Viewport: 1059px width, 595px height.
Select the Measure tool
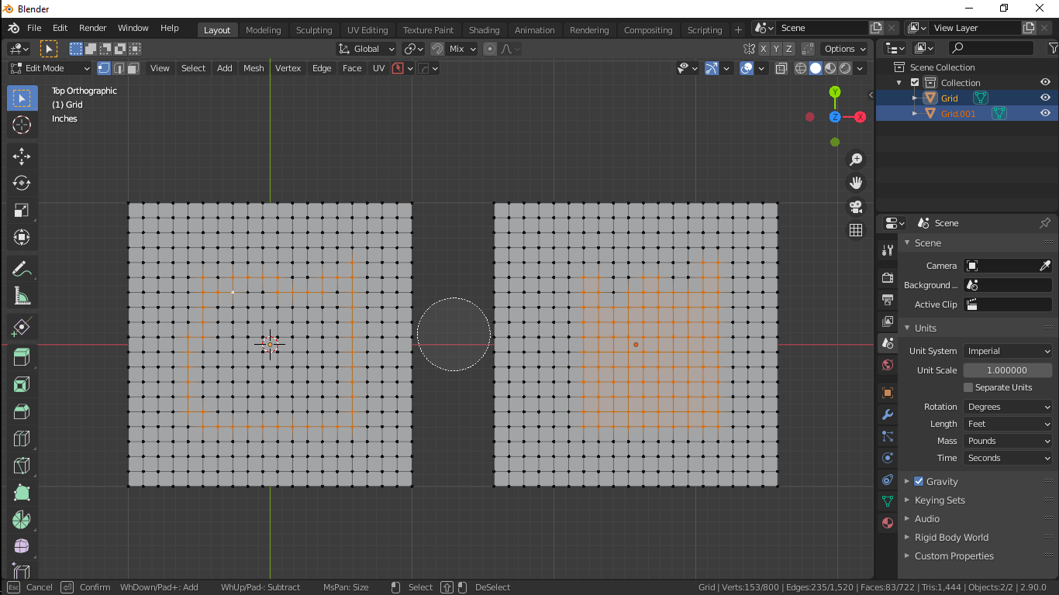point(22,296)
